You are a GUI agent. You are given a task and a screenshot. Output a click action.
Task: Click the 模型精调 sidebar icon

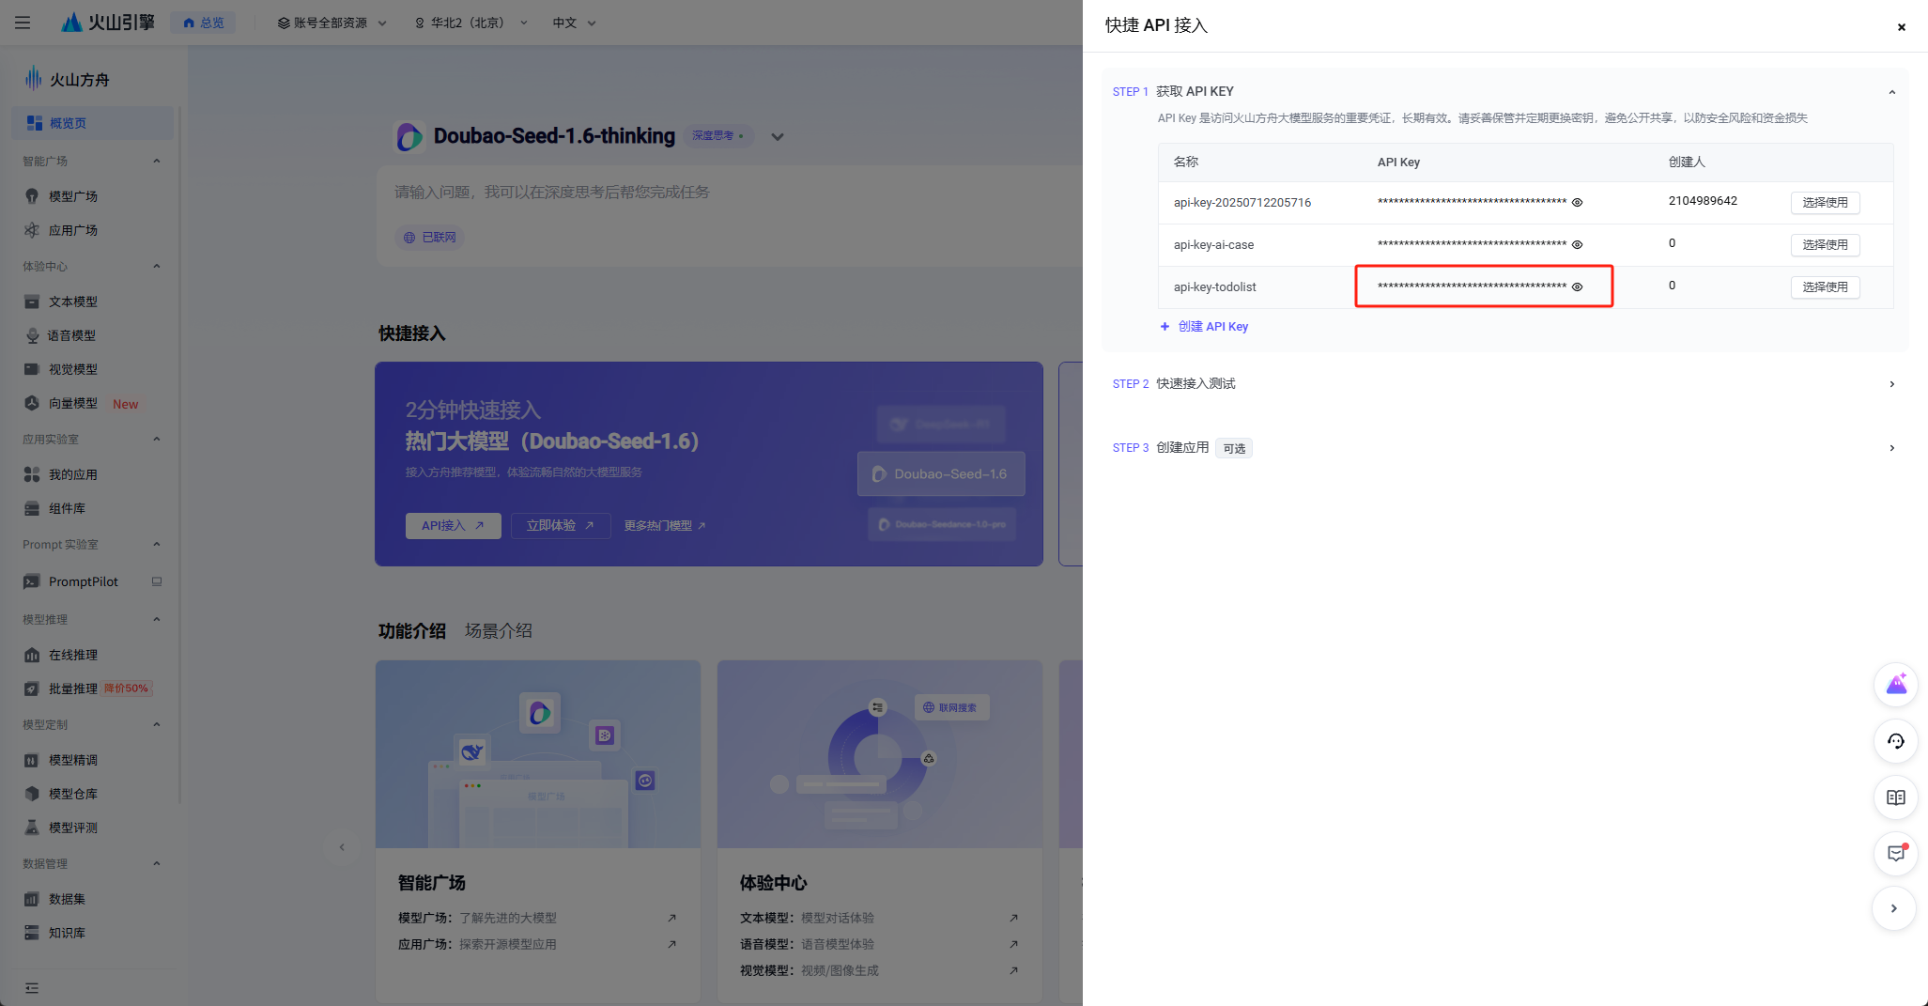(x=32, y=760)
